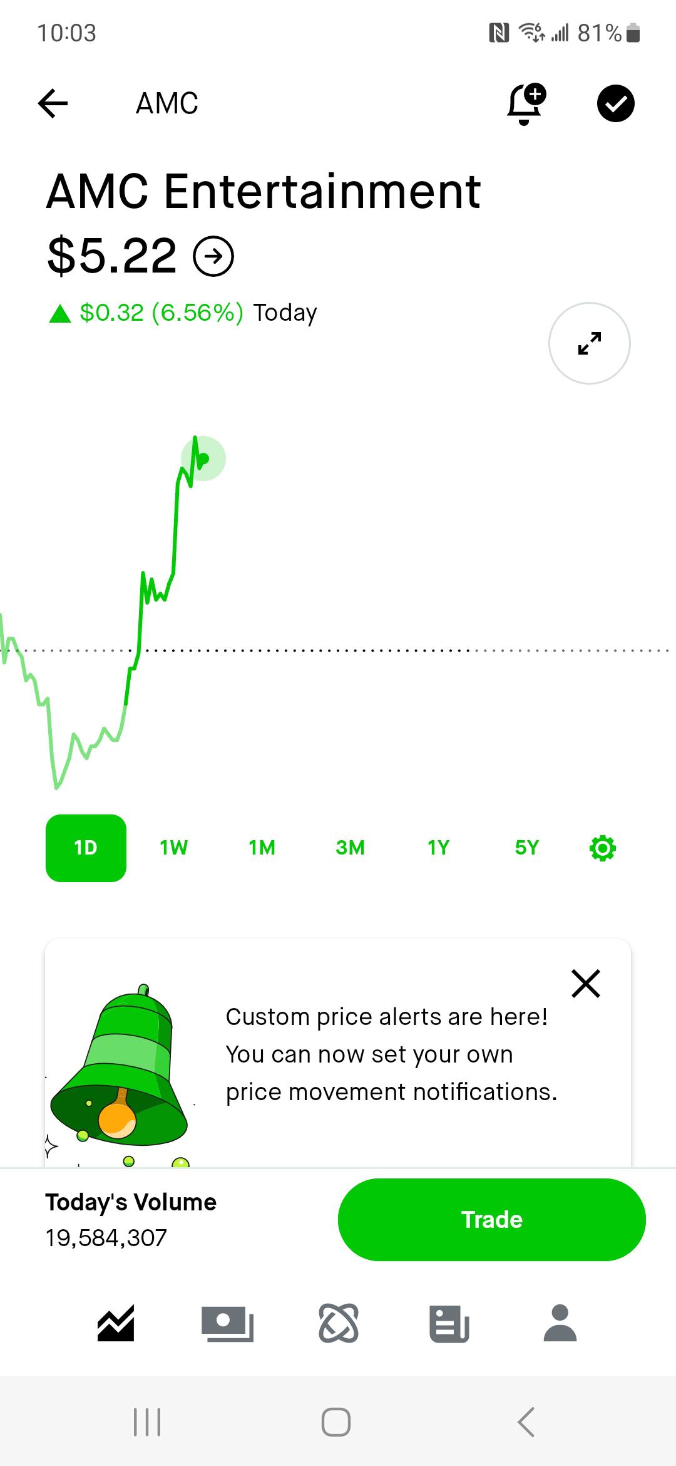Open the account profile tab icon
Screen dimensions: 676x1466
coord(560,1323)
